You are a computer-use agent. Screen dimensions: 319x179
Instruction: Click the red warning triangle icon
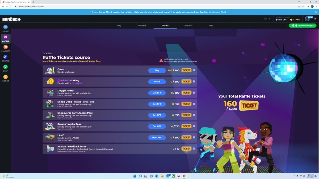tap(161, 60)
